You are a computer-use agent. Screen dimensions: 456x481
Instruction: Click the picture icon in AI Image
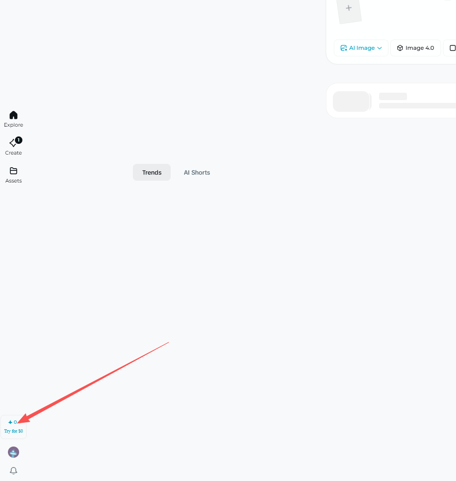[x=344, y=48]
